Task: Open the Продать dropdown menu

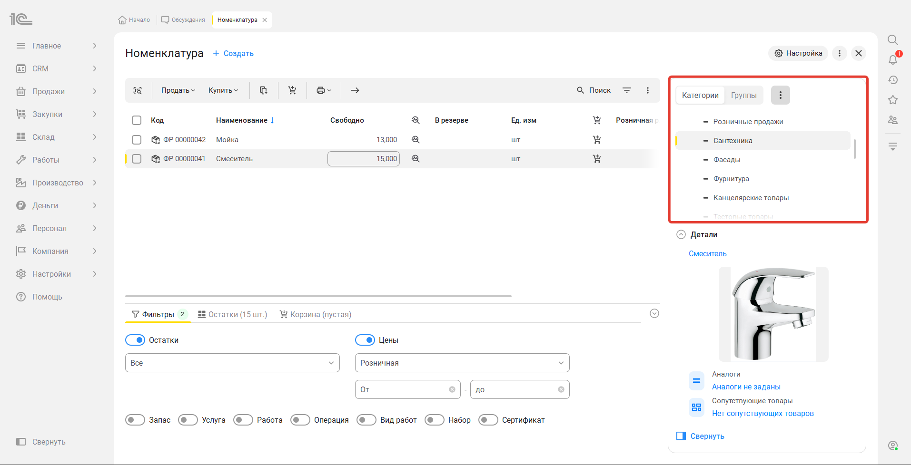Action: tap(178, 90)
